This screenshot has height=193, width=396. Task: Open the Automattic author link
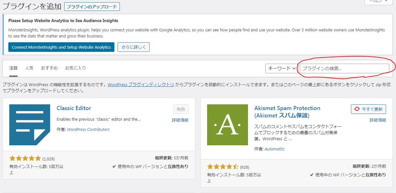click(x=275, y=149)
